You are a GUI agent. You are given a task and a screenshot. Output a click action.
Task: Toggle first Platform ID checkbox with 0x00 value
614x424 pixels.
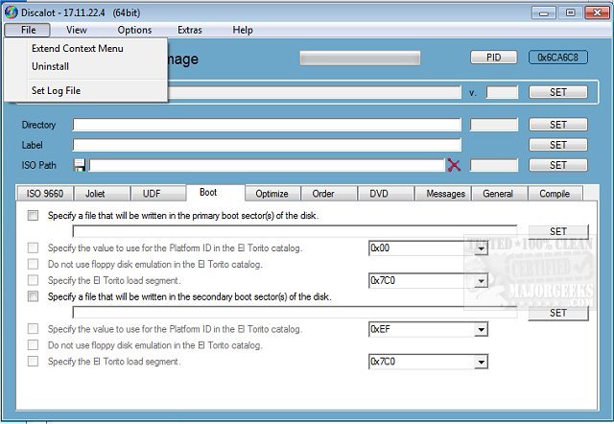coord(33,247)
